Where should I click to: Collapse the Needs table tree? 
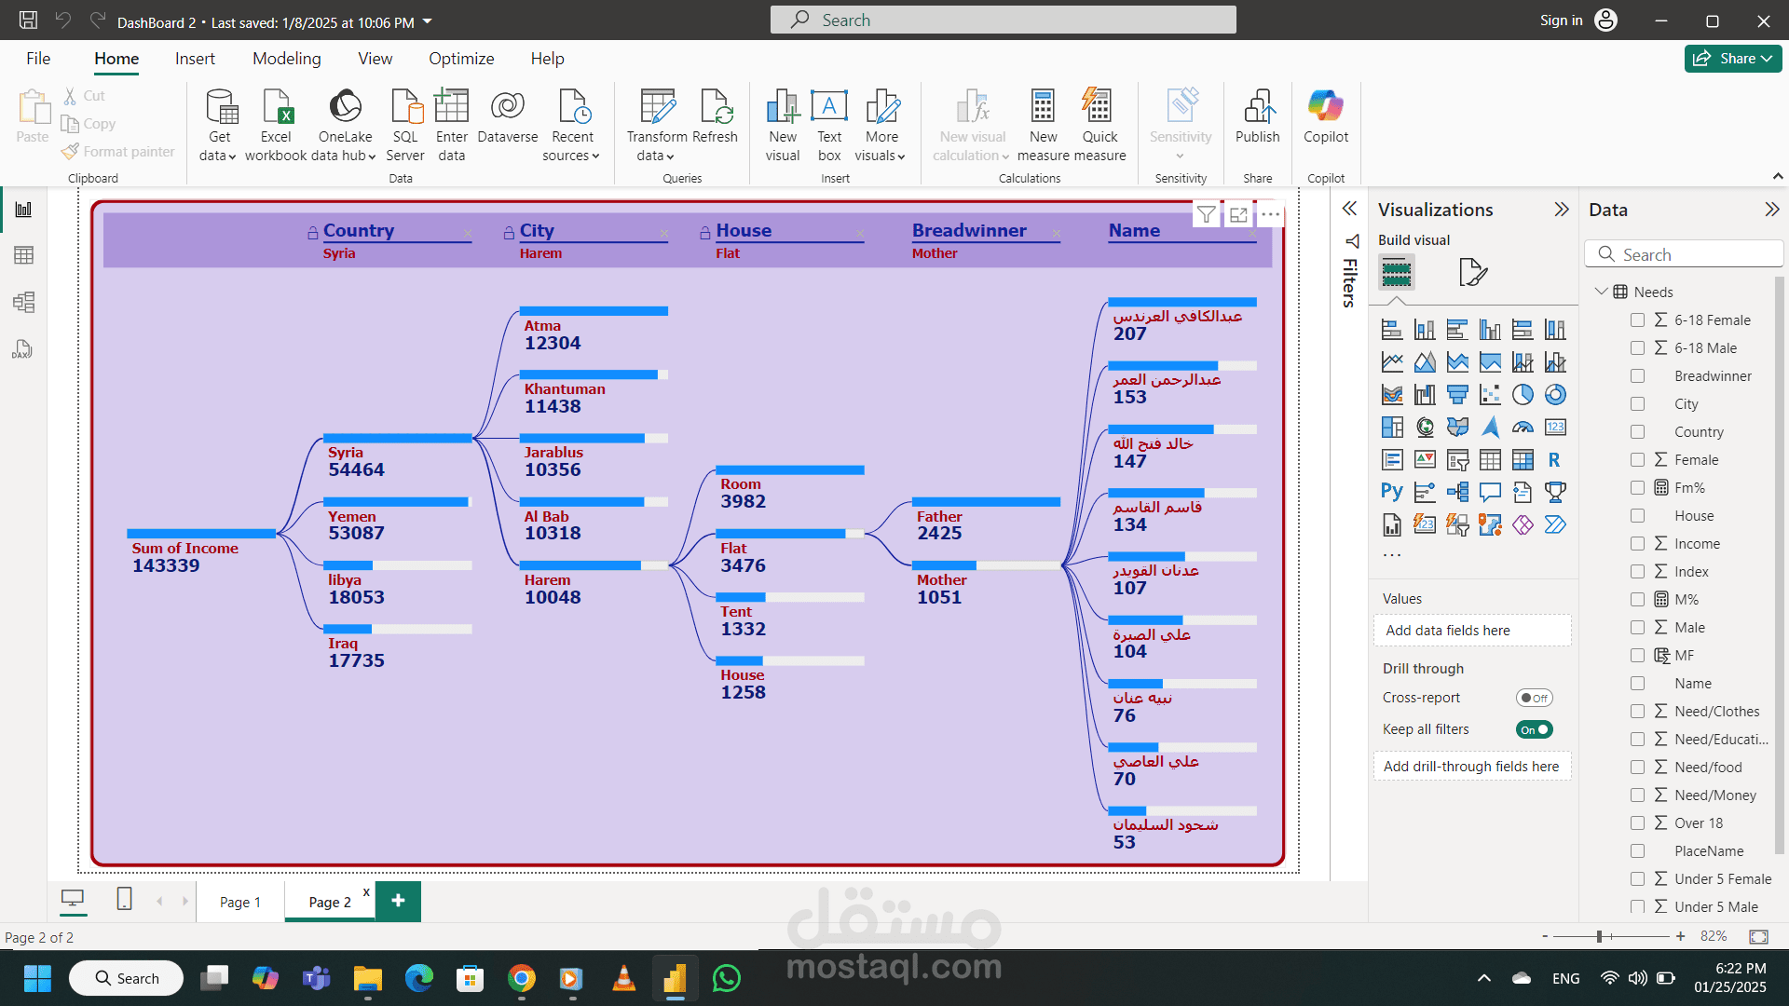point(1601,292)
